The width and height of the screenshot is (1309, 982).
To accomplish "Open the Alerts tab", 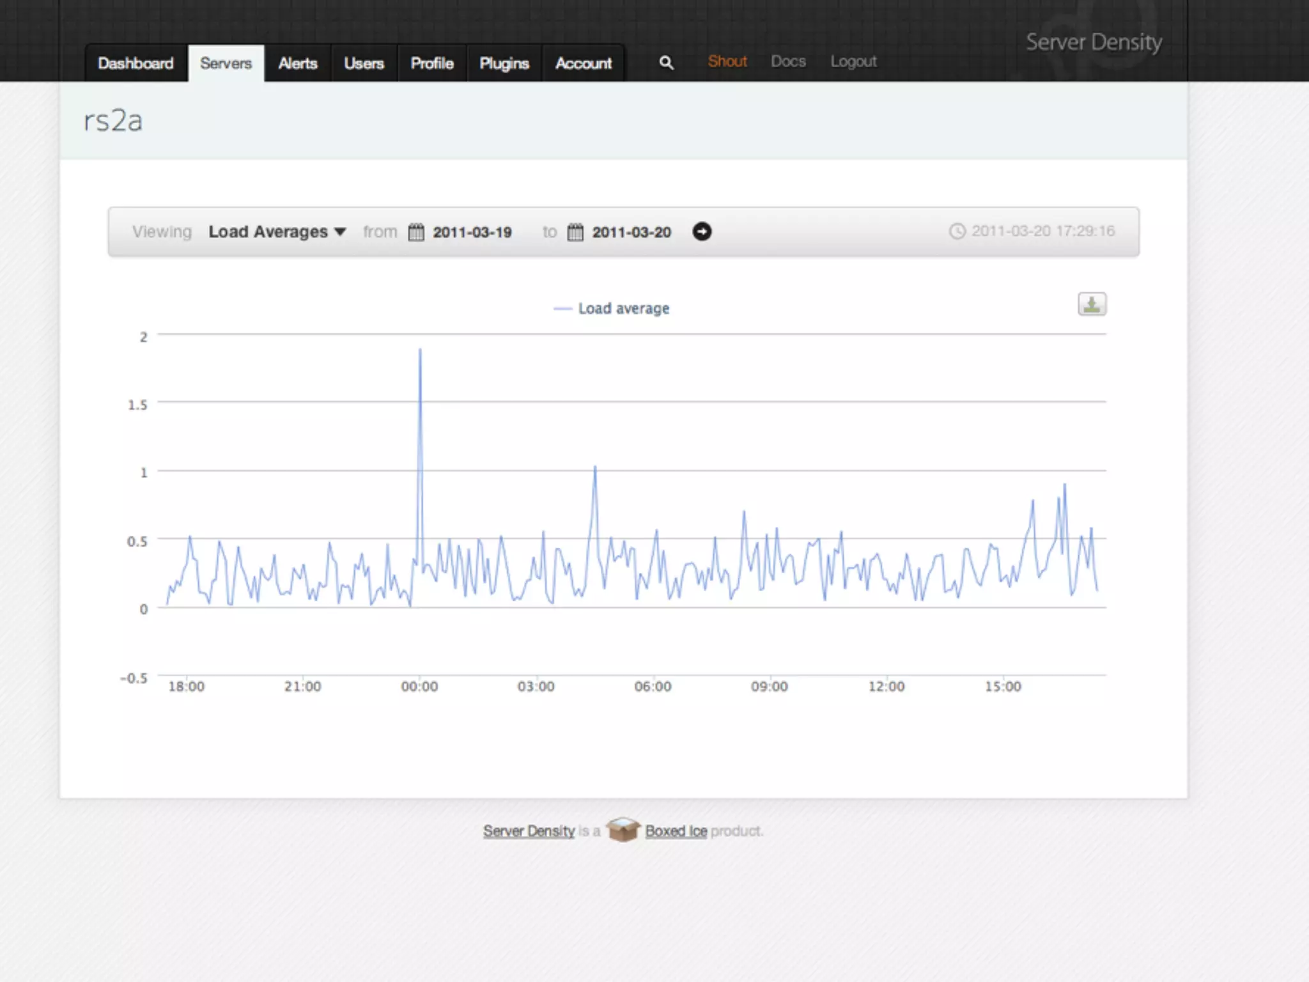I will click(298, 63).
